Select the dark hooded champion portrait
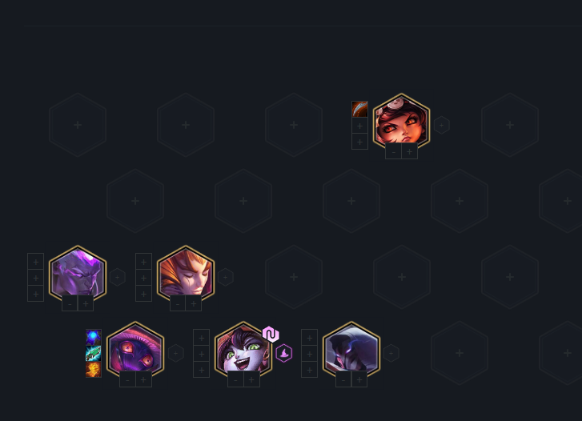Viewport: 582px width, 421px height. tap(351, 351)
